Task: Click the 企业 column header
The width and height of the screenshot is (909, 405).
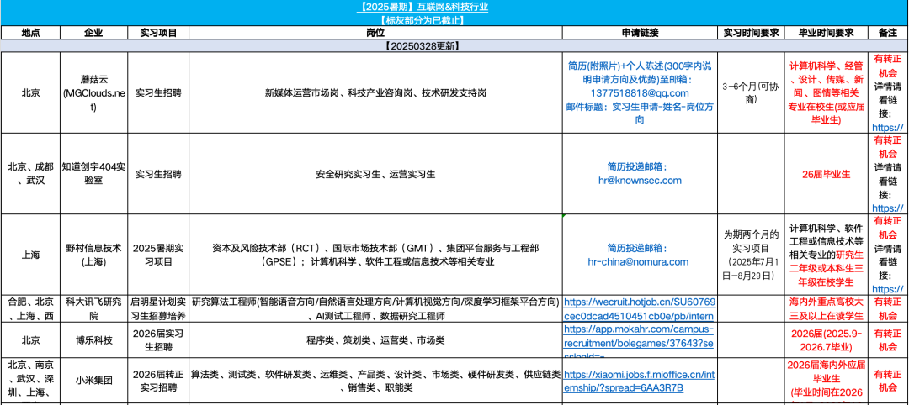Action: pyautogui.click(x=93, y=33)
